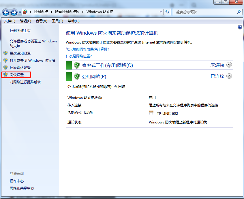Image resolution: width=244 pixels, height=199 pixels.
Task: Open the 文件(F) menu
Action: pos(10,21)
